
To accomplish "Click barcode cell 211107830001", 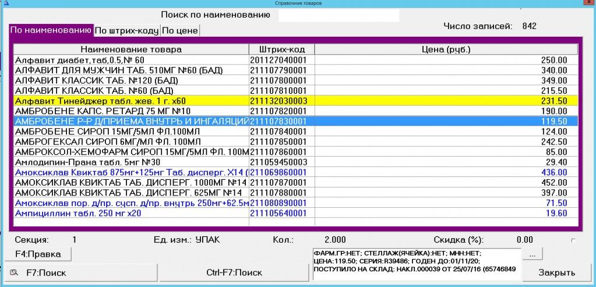I will 281,122.
